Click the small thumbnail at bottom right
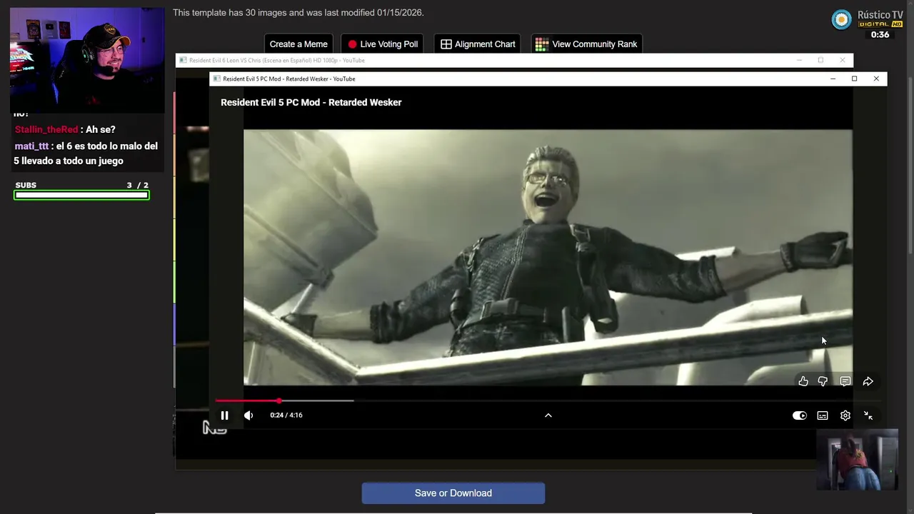This screenshot has height=514, width=914. [x=857, y=460]
